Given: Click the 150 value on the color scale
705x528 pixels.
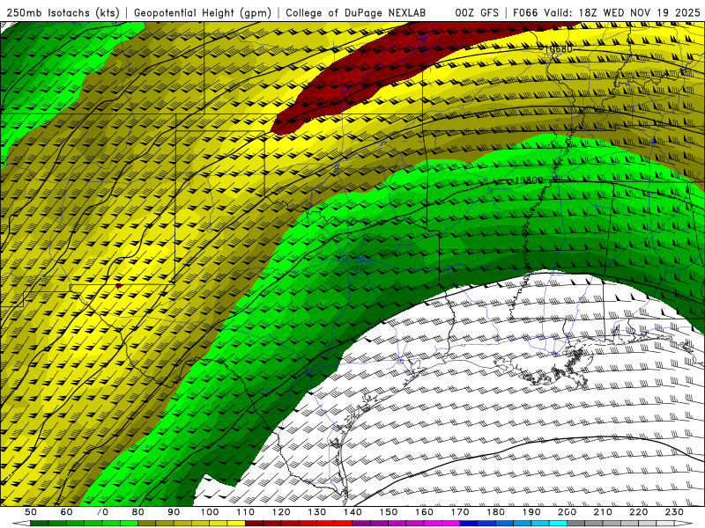Looking at the screenshot, I should pyautogui.click(x=389, y=512).
